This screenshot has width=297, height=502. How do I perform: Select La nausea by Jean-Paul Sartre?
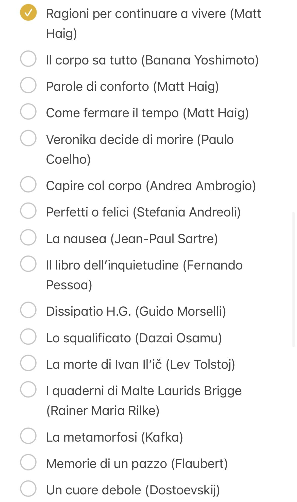[x=28, y=237]
